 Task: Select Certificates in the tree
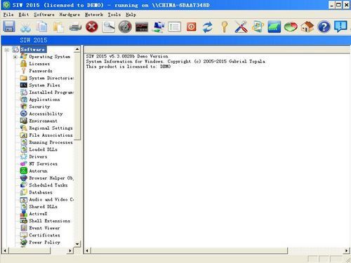[x=44, y=235]
